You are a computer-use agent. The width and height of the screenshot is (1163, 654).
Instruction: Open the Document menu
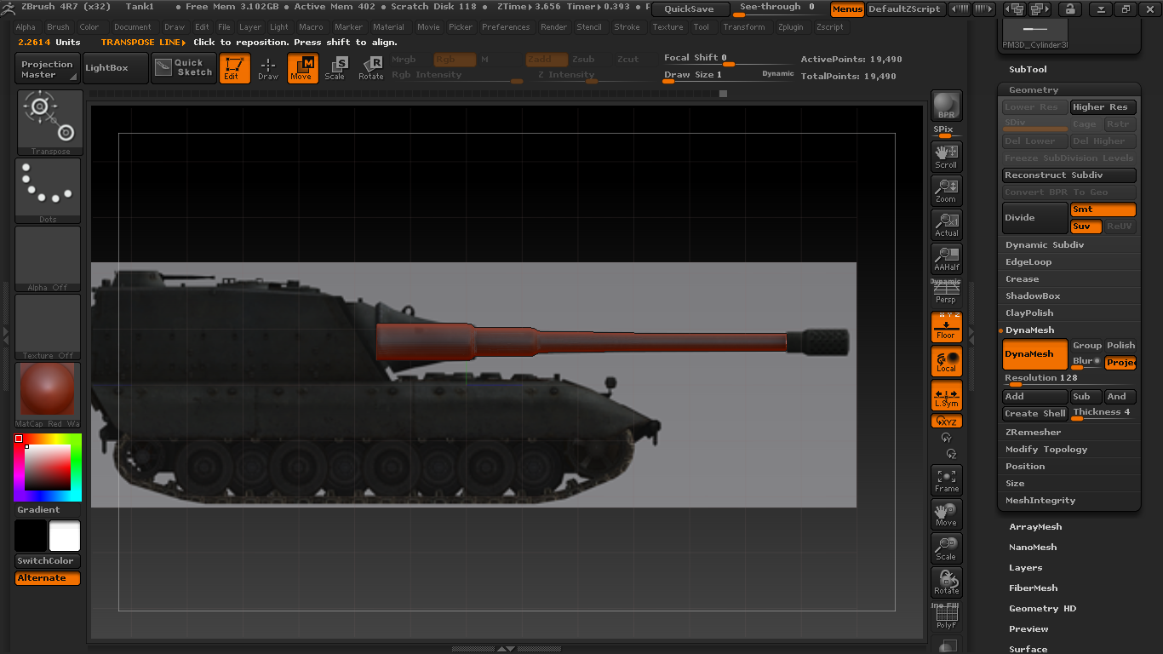click(x=133, y=27)
